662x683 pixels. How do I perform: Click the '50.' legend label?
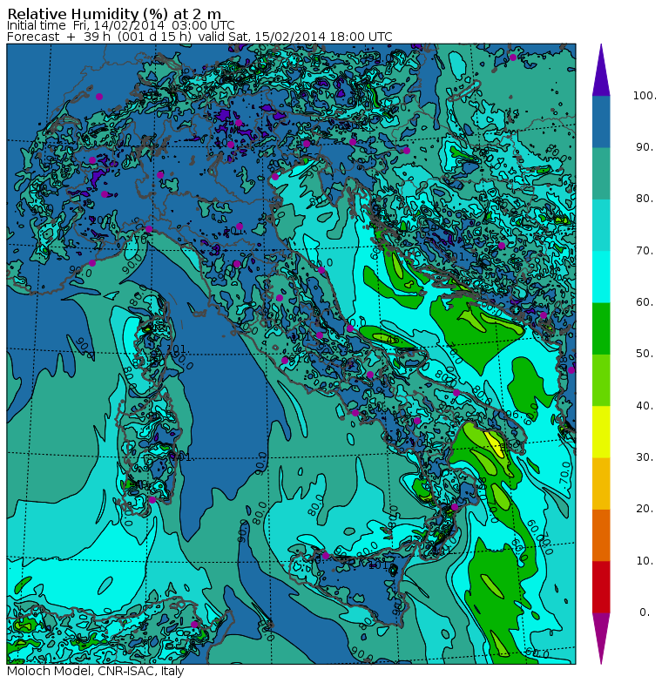(645, 354)
